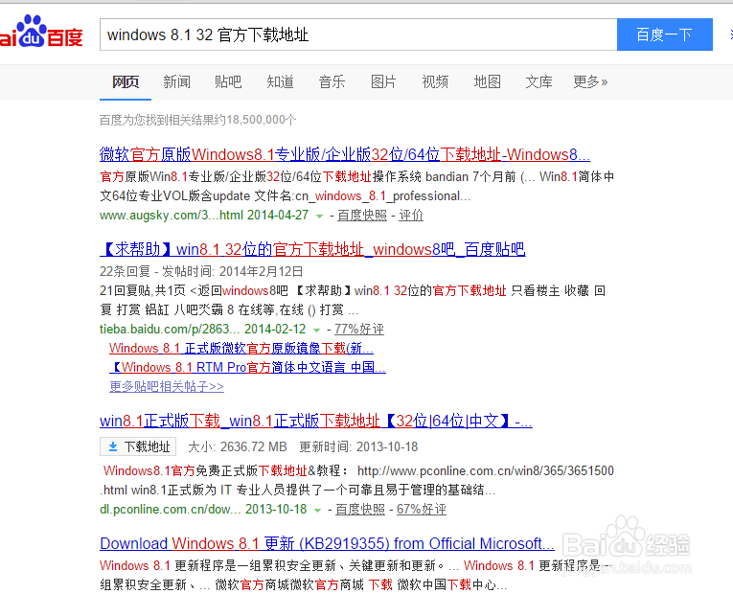Click the 67%好评 rating link
733x594 pixels.
[x=422, y=509]
